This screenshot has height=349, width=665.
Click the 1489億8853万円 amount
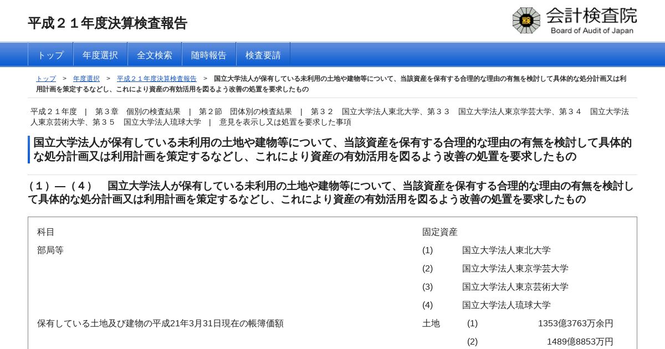pos(580,342)
